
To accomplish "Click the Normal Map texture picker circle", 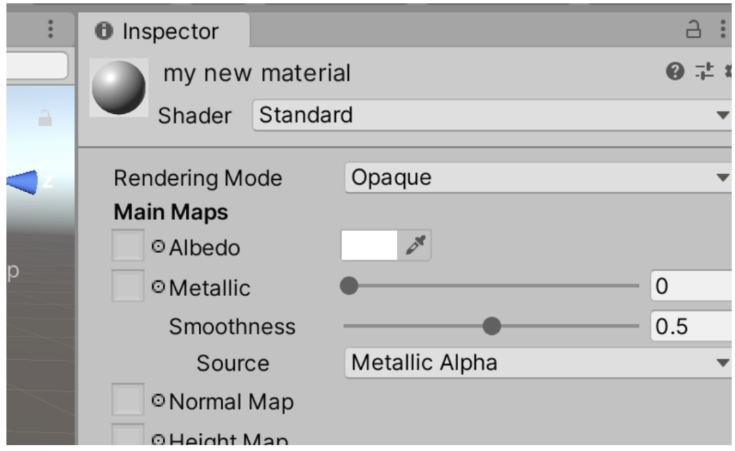I will click(159, 402).
